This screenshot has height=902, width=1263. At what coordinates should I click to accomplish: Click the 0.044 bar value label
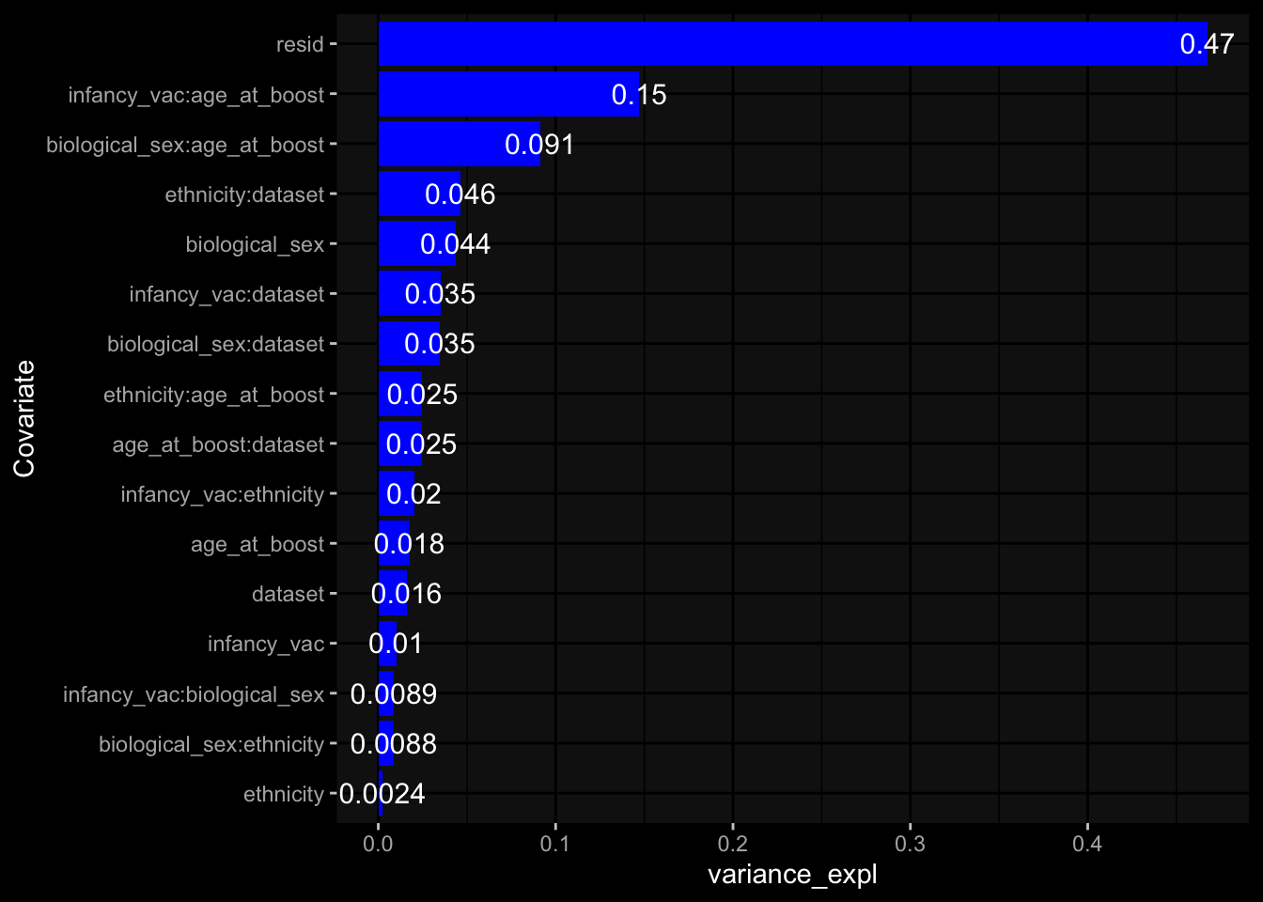point(455,244)
